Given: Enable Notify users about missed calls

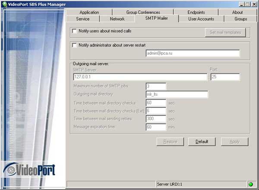Looking at the screenshot, I should (75, 31).
